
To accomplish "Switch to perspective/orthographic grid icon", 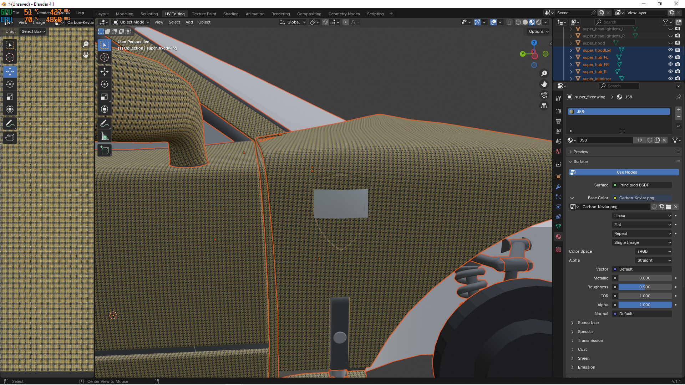I will coord(544,106).
